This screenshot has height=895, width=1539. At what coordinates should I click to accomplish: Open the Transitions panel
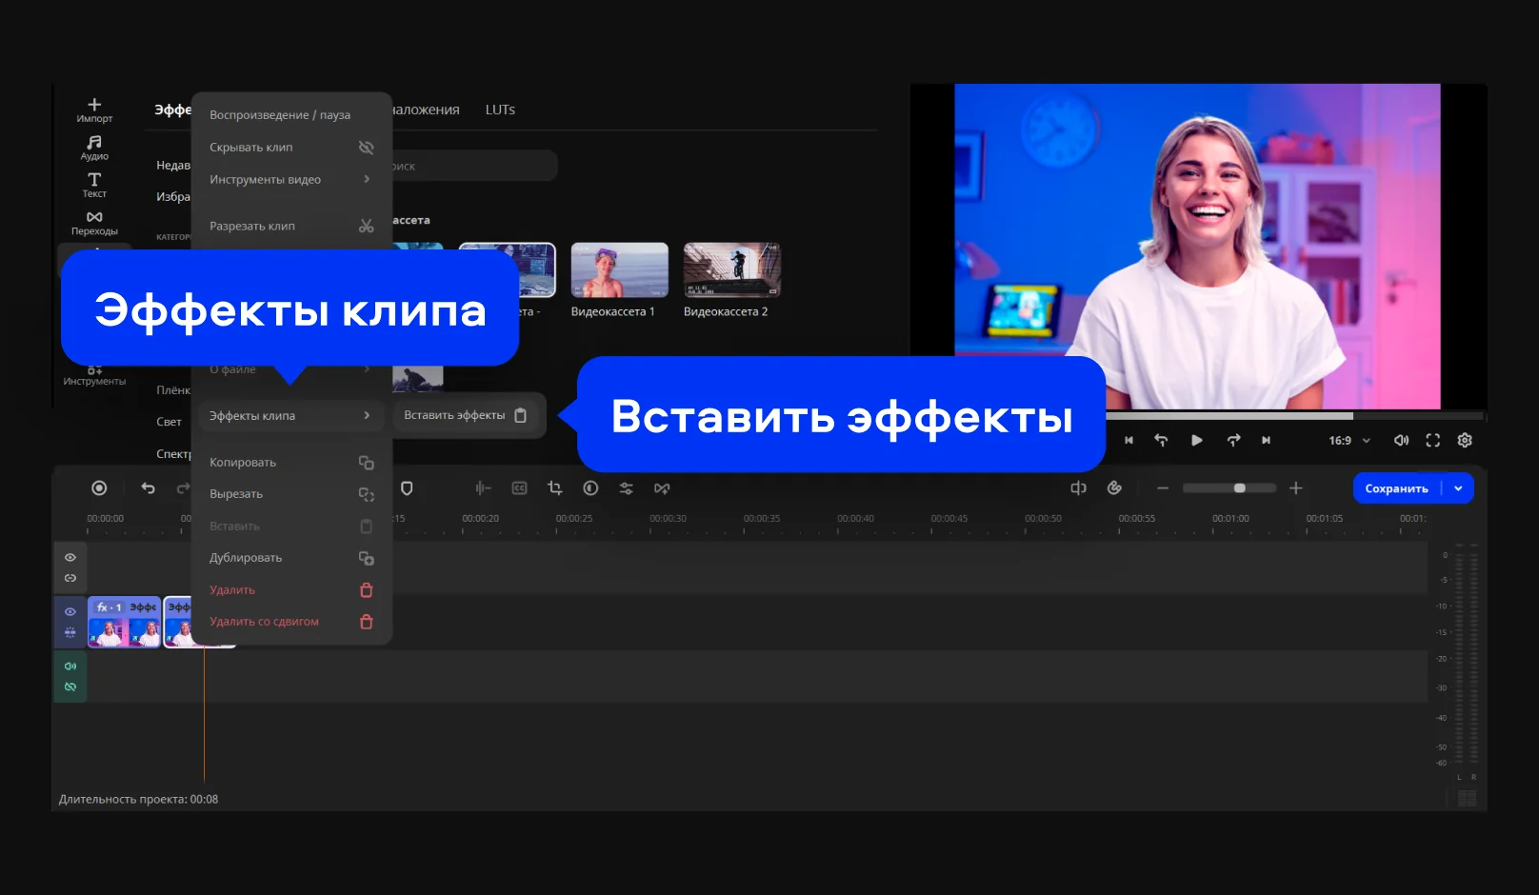click(x=94, y=222)
